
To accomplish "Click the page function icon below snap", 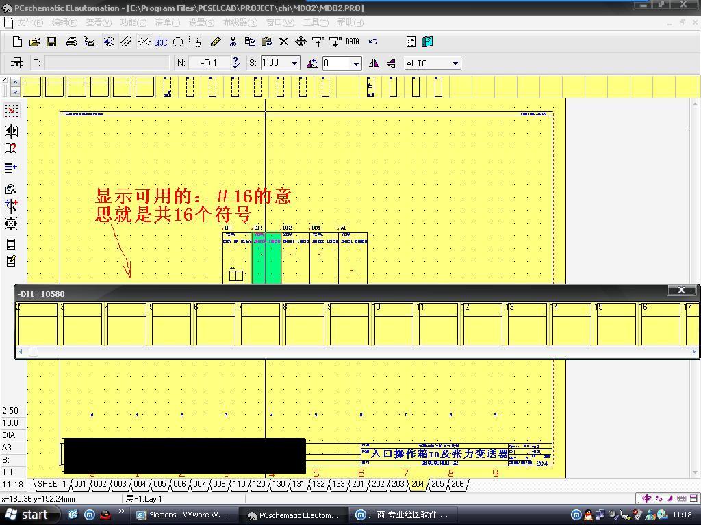I will point(11,131).
